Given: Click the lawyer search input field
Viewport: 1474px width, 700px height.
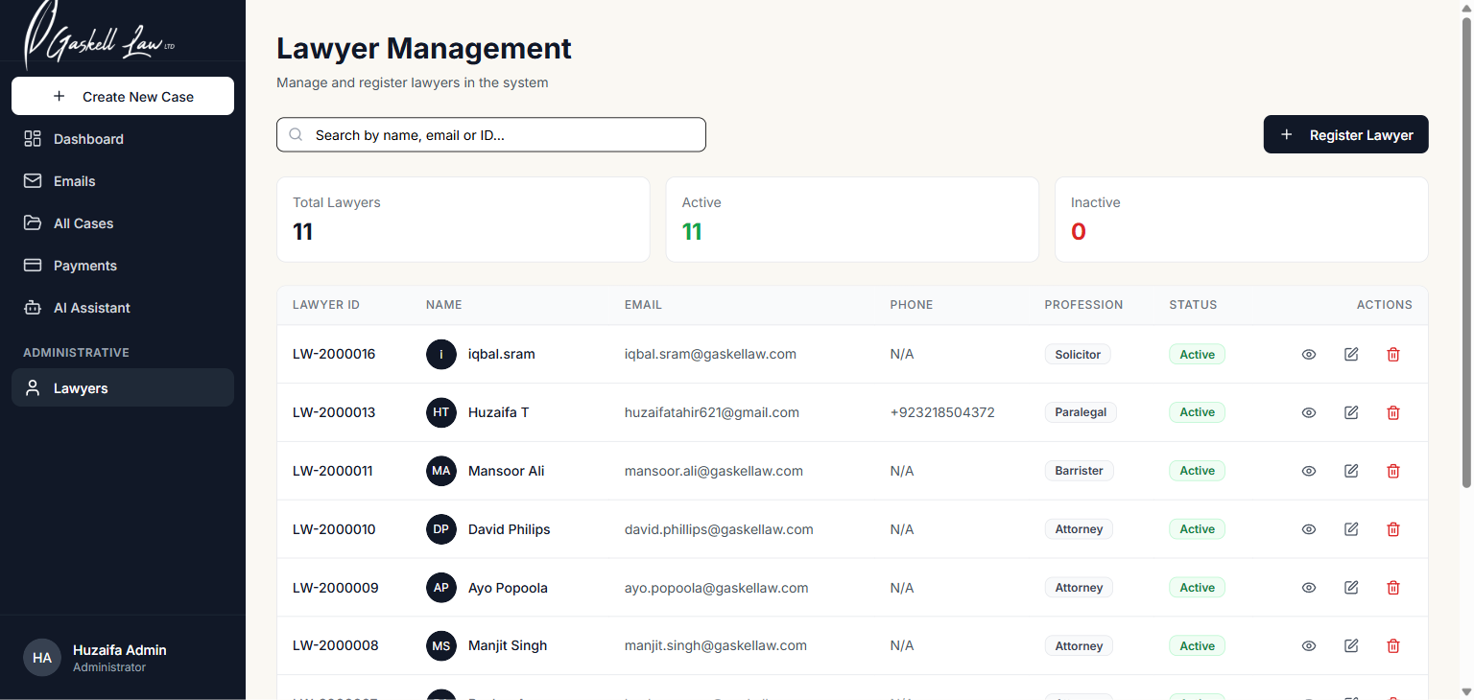Looking at the screenshot, I should click(x=499, y=135).
